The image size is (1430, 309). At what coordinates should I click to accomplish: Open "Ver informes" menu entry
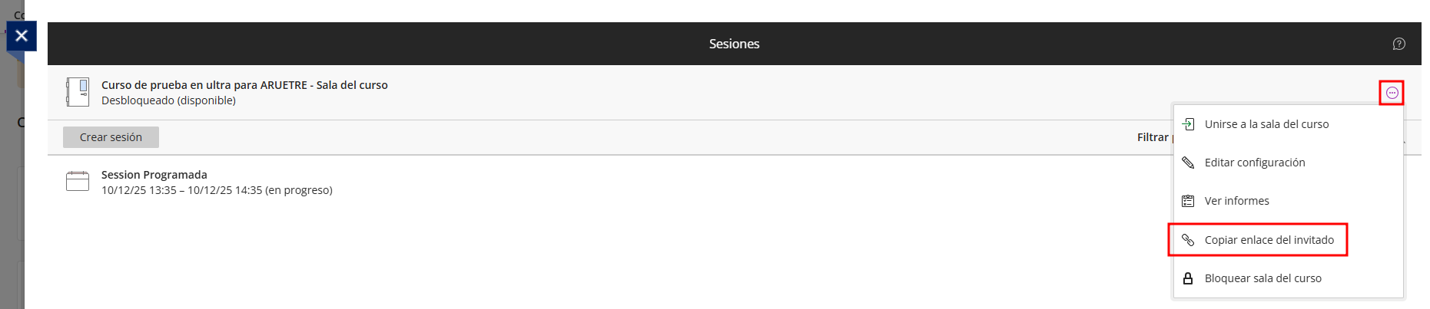(x=1236, y=201)
